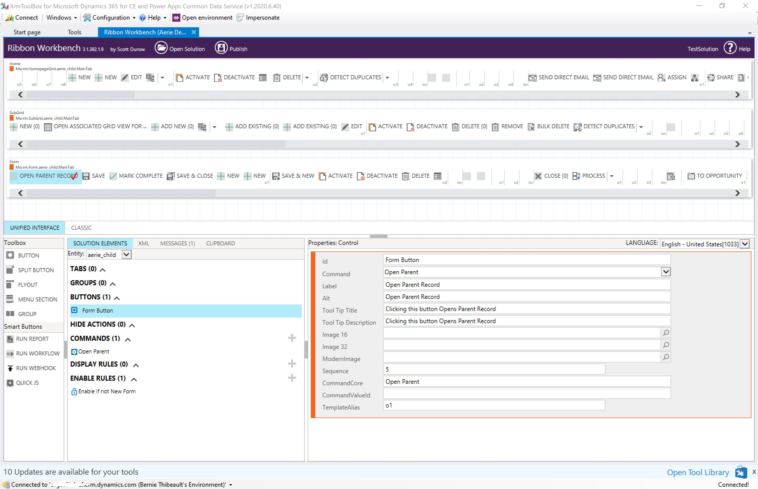Switch to the Tools tab

click(x=74, y=32)
